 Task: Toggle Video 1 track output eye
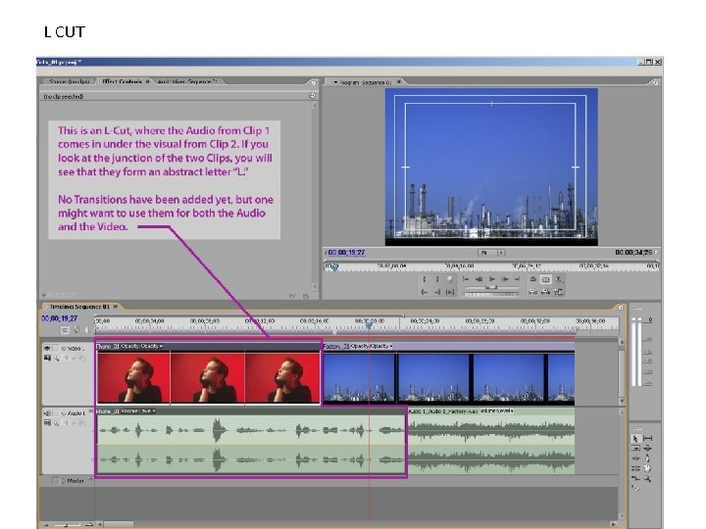[x=47, y=348]
